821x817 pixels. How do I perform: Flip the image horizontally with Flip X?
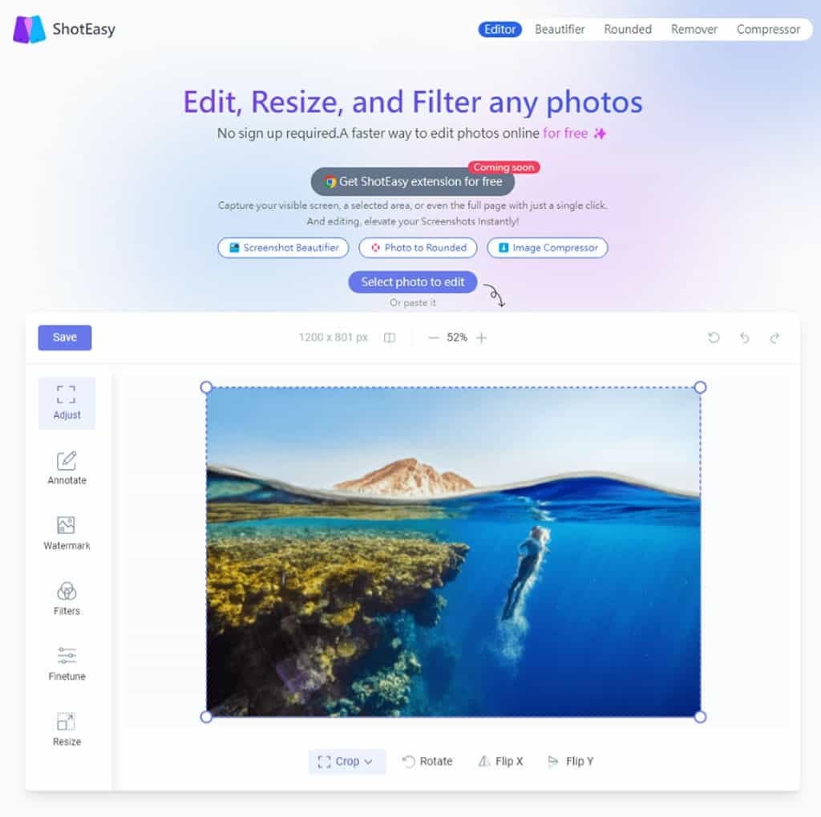(500, 761)
